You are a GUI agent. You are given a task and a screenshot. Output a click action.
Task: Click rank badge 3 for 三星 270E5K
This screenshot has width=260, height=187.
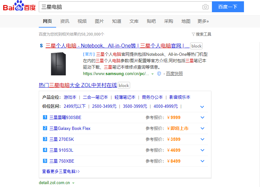pos(45,139)
